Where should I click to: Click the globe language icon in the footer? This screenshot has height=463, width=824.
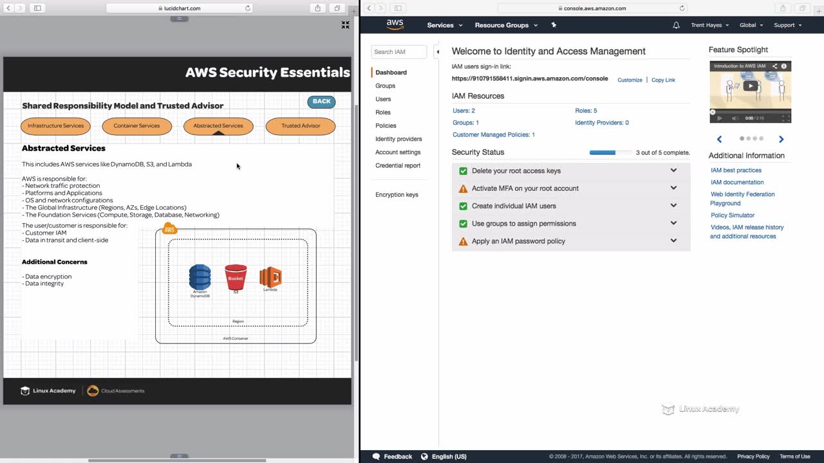[424, 457]
